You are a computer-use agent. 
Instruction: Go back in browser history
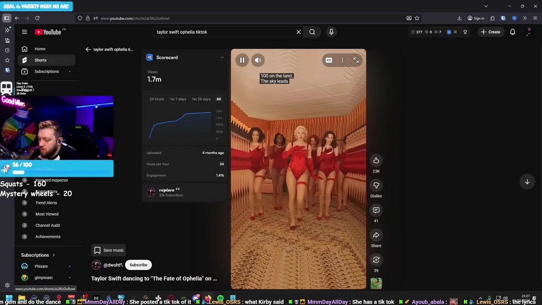click(x=17, y=18)
